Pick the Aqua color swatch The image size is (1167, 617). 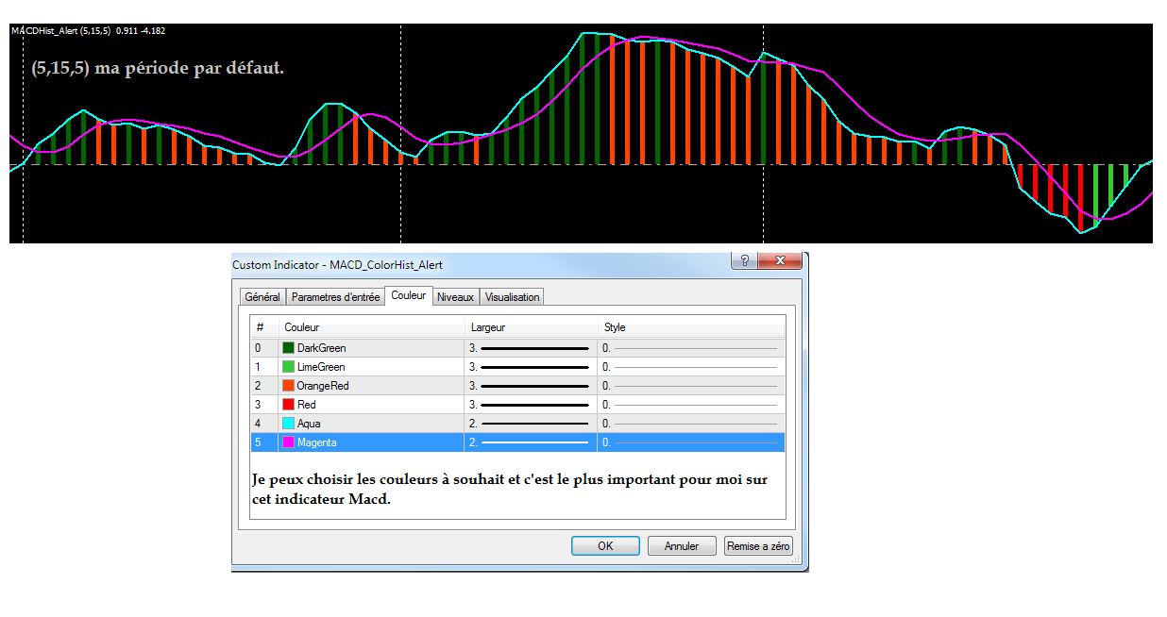tap(289, 424)
